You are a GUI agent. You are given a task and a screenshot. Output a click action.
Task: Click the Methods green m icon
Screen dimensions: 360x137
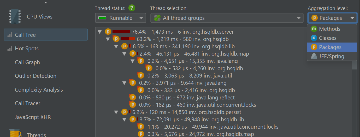314,29
